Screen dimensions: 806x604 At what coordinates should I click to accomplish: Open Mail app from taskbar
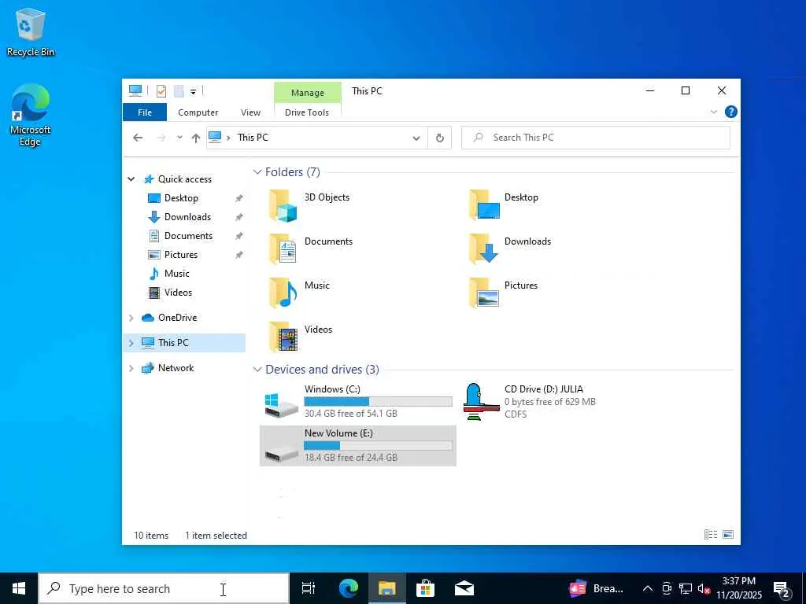click(x=464, y=588)
